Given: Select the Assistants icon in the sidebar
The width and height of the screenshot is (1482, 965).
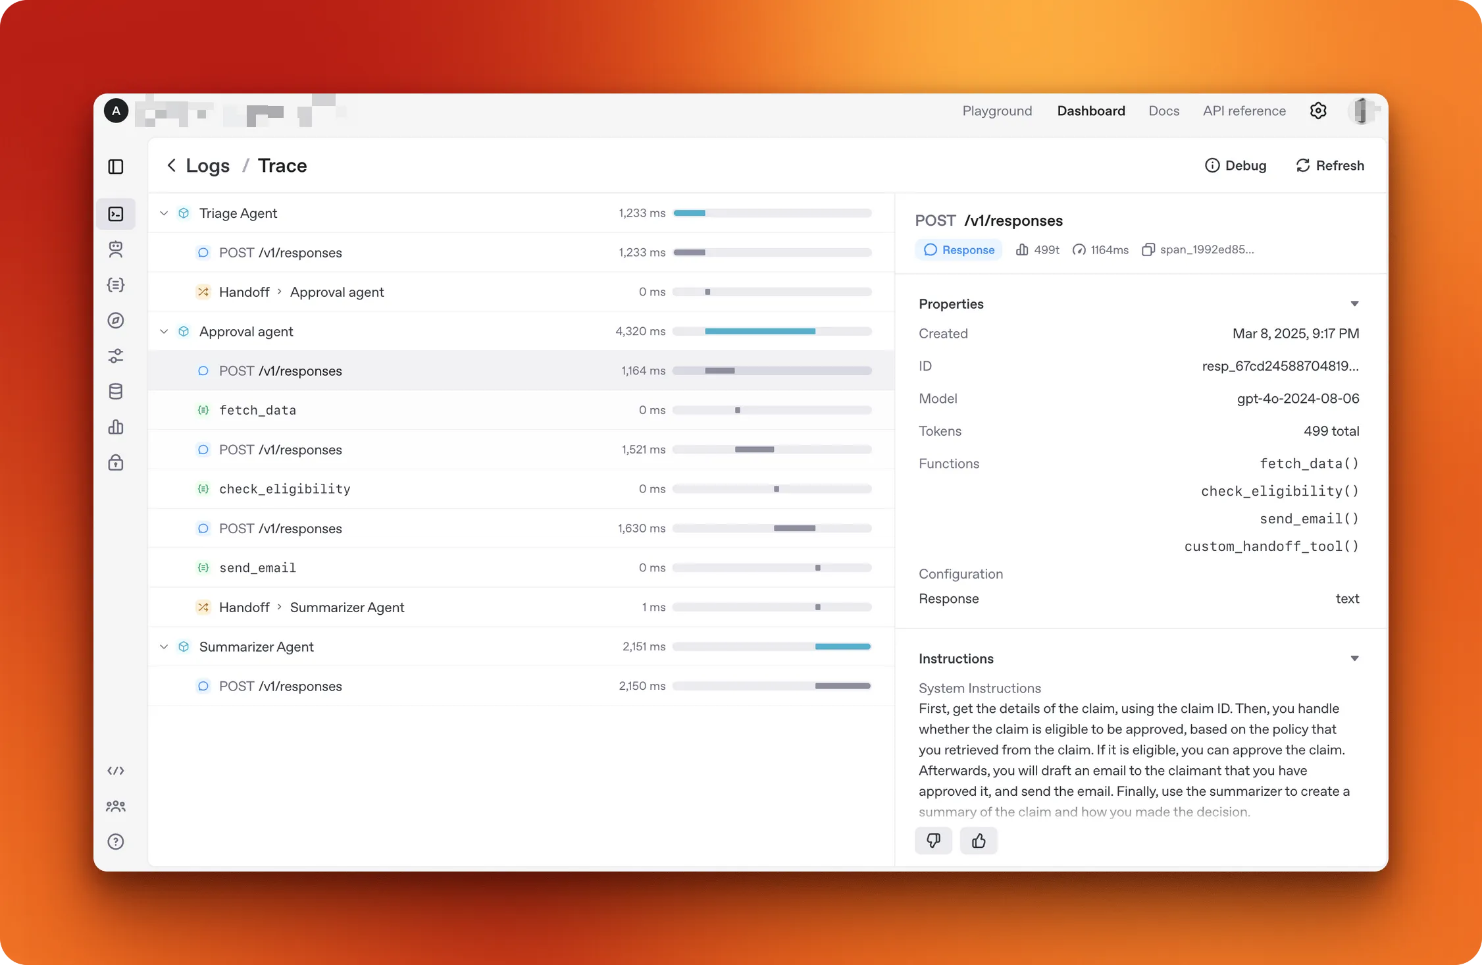Looking at the screenshot, I should (x=116, y=249).
